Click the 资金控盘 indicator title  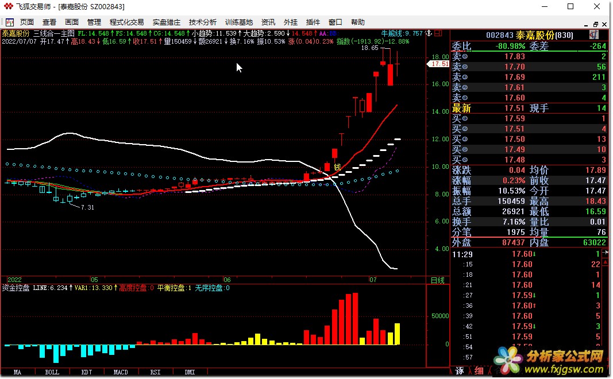[x=16, y=288]
